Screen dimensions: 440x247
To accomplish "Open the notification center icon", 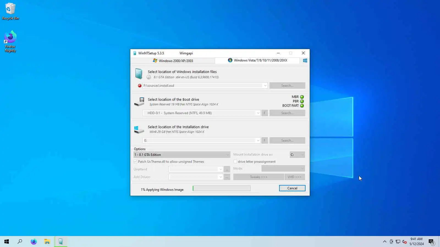I will (x=431, y=242).
